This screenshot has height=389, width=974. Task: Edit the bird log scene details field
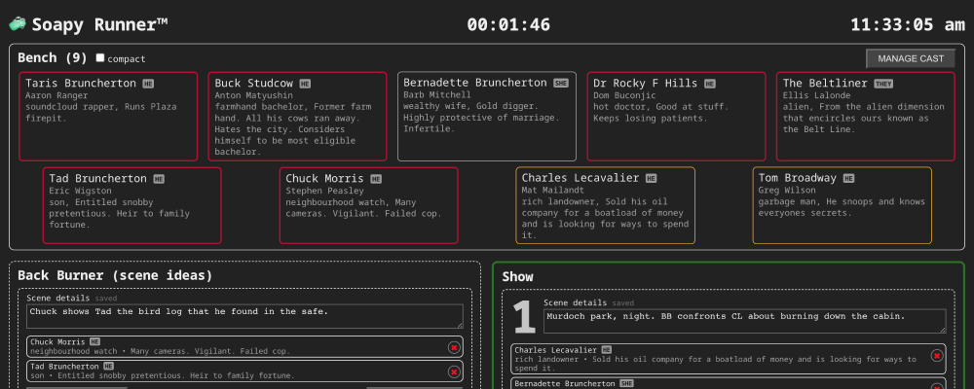pyautogui.click(x=244, y=316)
